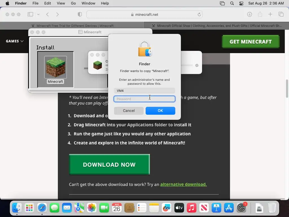Open Music from the Dock

point(192,208)
